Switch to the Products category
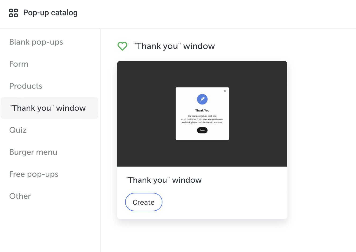Viewport: 356px width, 252px height. pyautogui.click(x=26, y=86)
